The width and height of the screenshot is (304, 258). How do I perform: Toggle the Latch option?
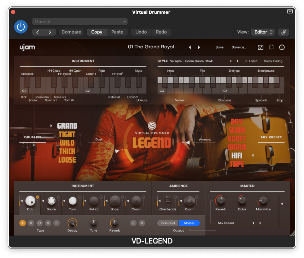pos(251,61)
